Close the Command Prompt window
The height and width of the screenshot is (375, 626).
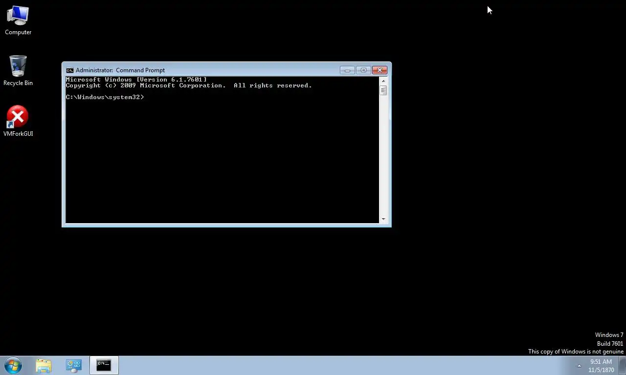tap(380, 70)
